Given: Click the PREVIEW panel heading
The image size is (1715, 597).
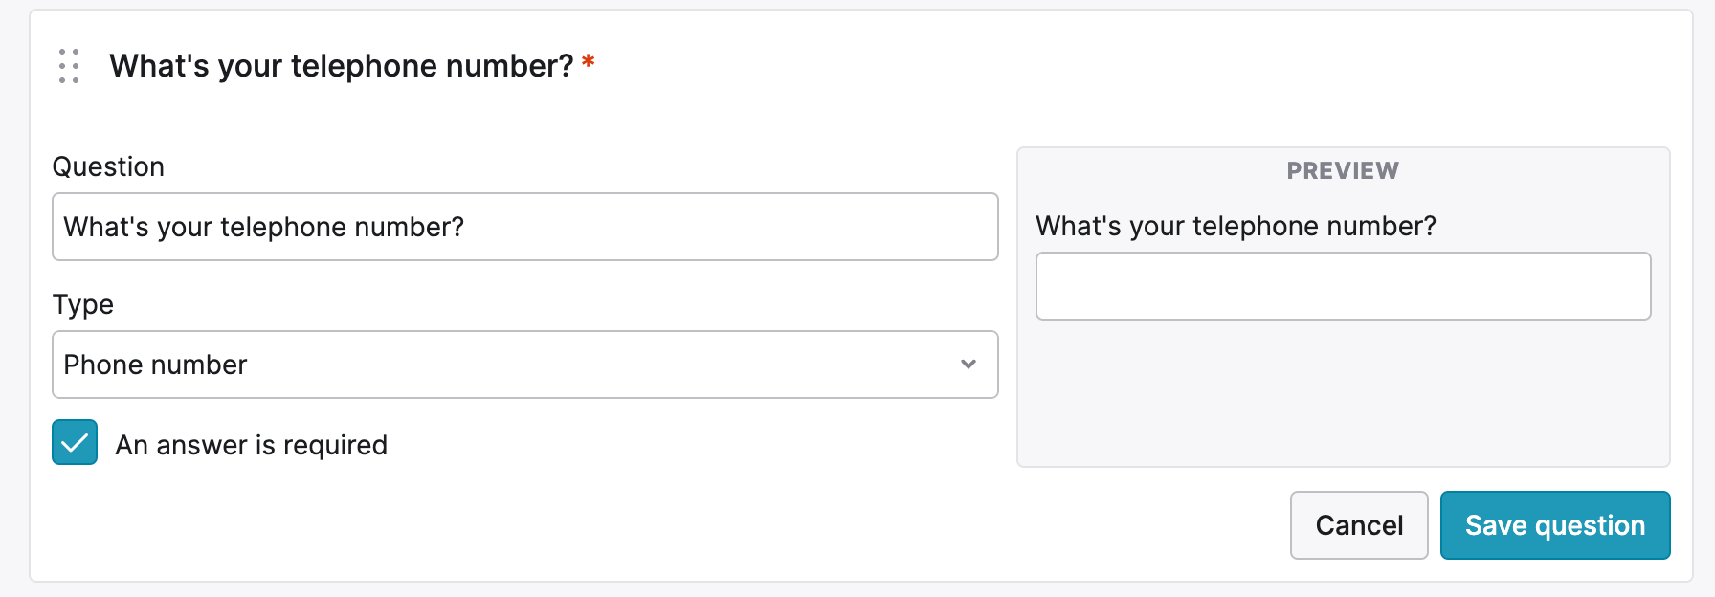Looking at the screenshot, I should click(1343, 170).
